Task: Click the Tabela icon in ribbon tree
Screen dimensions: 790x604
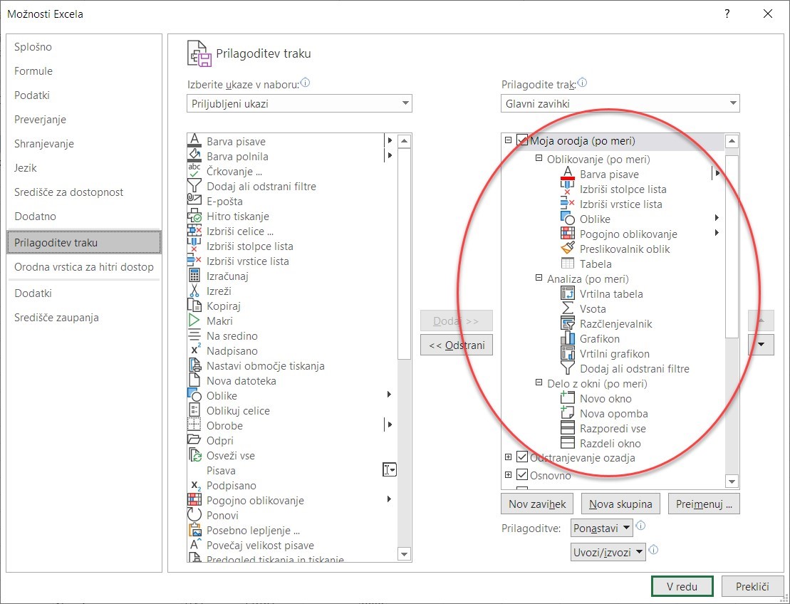Action: click(x=568, y=264)
